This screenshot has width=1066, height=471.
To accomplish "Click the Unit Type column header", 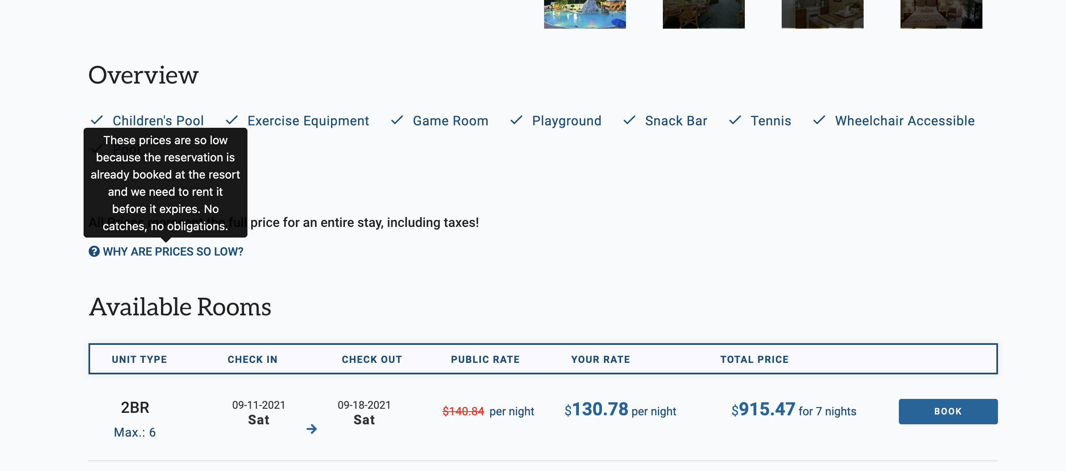I will point(139,359).
